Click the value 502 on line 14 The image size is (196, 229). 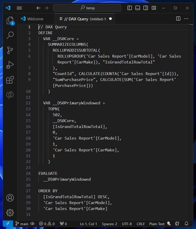click(x=56, y=115)
